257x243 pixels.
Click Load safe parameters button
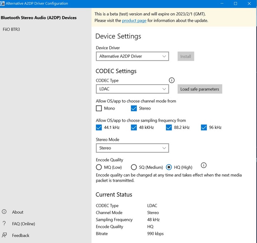[x=200, y=89]
